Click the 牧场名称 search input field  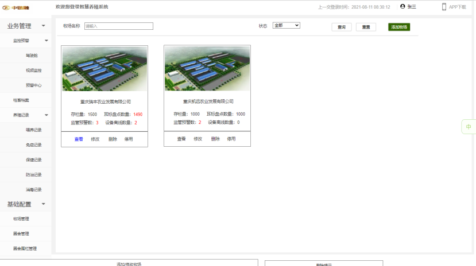pos(119,26)
